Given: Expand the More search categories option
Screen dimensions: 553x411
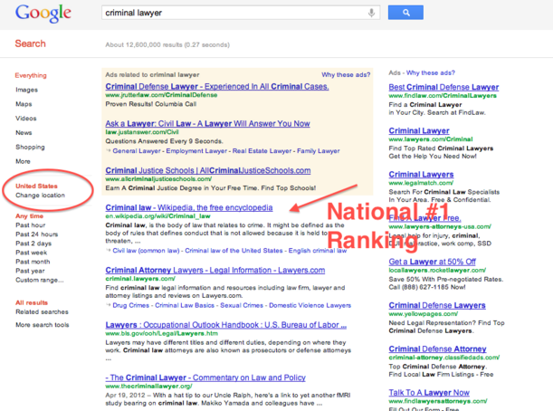Looking at the screenshot, I should point(23,161).
